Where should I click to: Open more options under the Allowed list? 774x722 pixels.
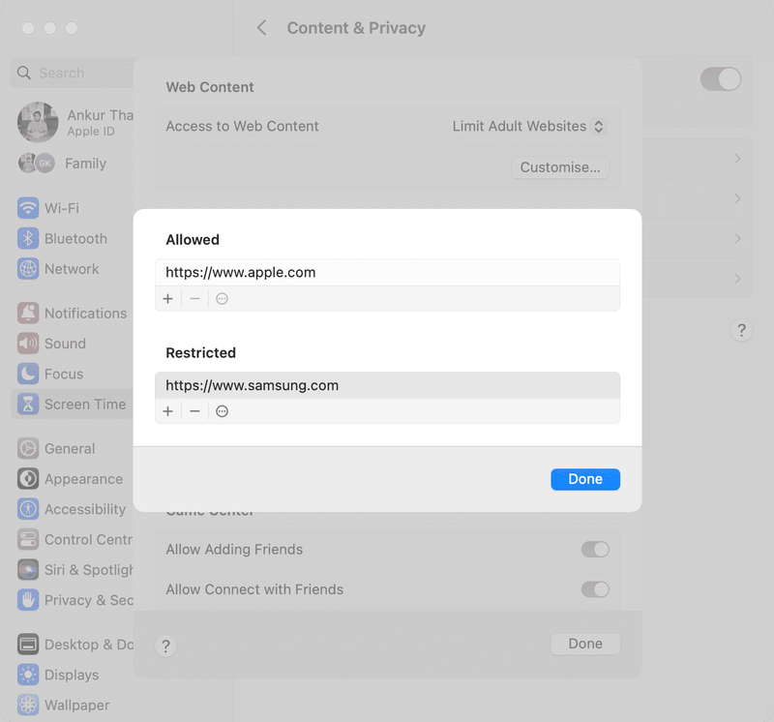223,299
